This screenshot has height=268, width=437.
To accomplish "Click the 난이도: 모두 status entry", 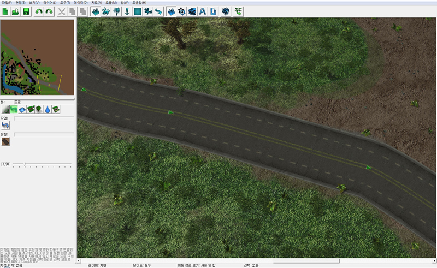I will click(x=142, y=265).
